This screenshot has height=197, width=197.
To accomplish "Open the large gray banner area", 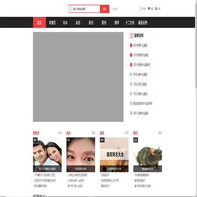I will [x=78, y=77].
